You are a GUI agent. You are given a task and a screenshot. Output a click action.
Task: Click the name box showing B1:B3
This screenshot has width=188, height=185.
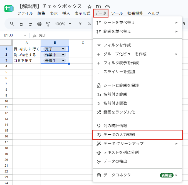(x=8, y=35)
